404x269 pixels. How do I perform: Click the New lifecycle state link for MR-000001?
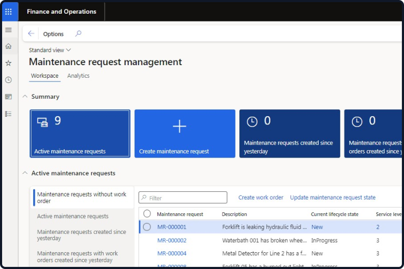pos(317,227)
